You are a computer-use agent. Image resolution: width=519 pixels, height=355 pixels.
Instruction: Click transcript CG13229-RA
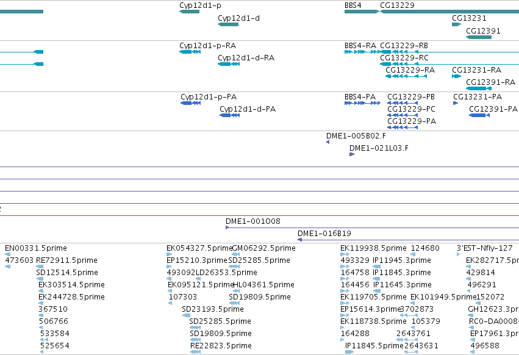point(406,76)
